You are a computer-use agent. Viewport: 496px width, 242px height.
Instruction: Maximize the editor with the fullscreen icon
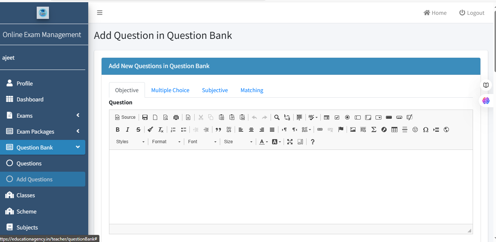[290, 142]
